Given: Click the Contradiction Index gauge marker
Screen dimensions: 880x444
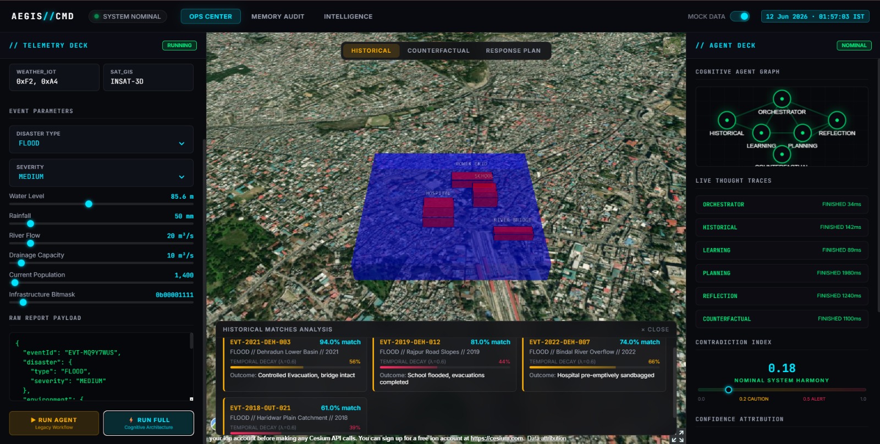Looking at the screenshot, I should point(728,390).
